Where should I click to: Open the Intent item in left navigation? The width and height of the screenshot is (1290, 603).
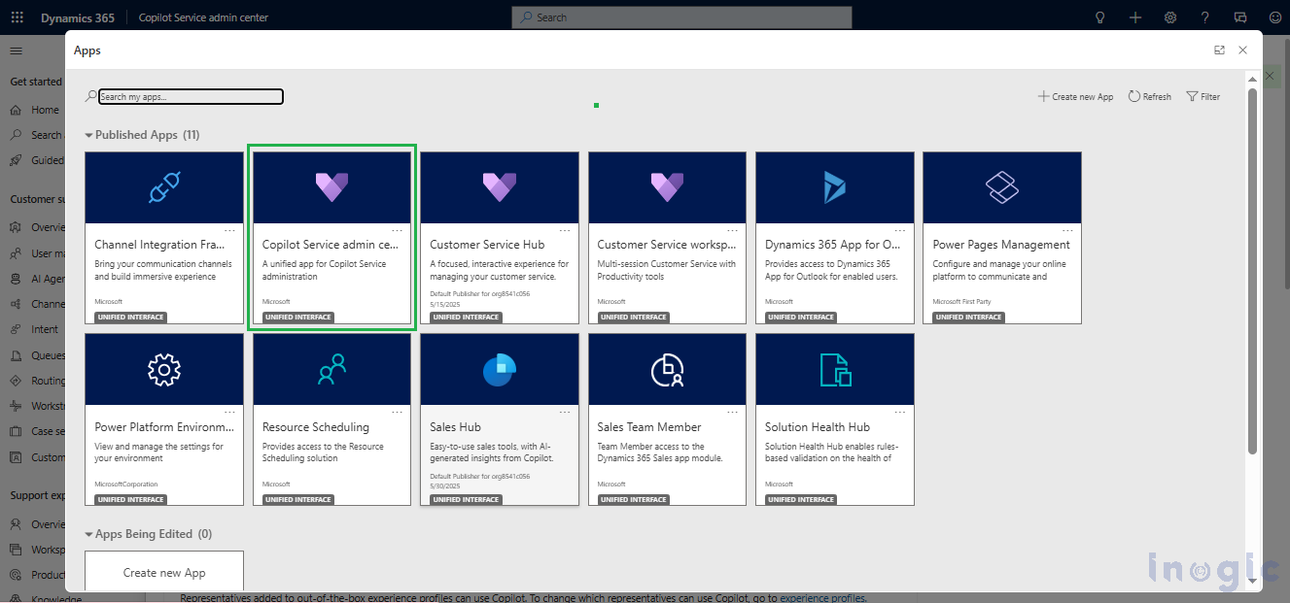(35, 329)
